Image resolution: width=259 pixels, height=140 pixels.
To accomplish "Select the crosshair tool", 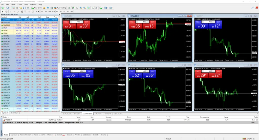I will pos(7,12).
